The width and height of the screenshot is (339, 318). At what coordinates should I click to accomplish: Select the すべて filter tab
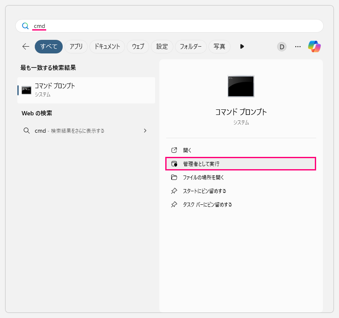[x=49, y=47]
